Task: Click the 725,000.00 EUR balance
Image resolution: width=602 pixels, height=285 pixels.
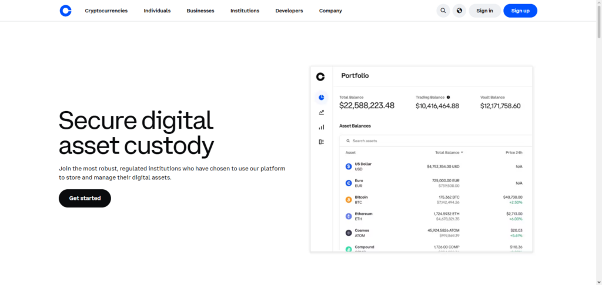Action: [x=446, y=180]
